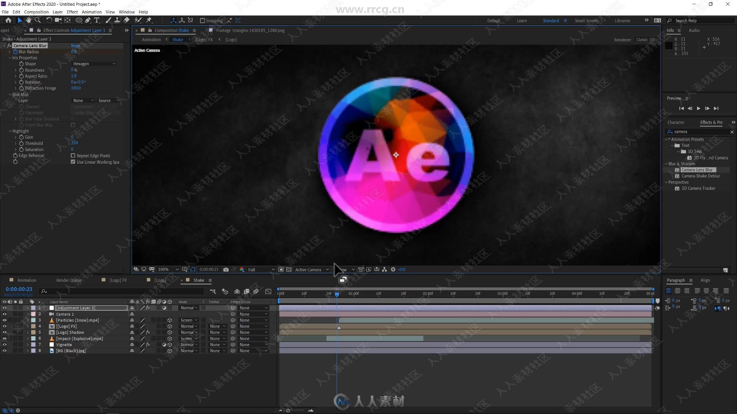Image resolution: width=737 pixels, height=414 pixels.
Task: Open blend mode dropdown for Particles (Snow).mp4
Action: [x=189, y=320]
